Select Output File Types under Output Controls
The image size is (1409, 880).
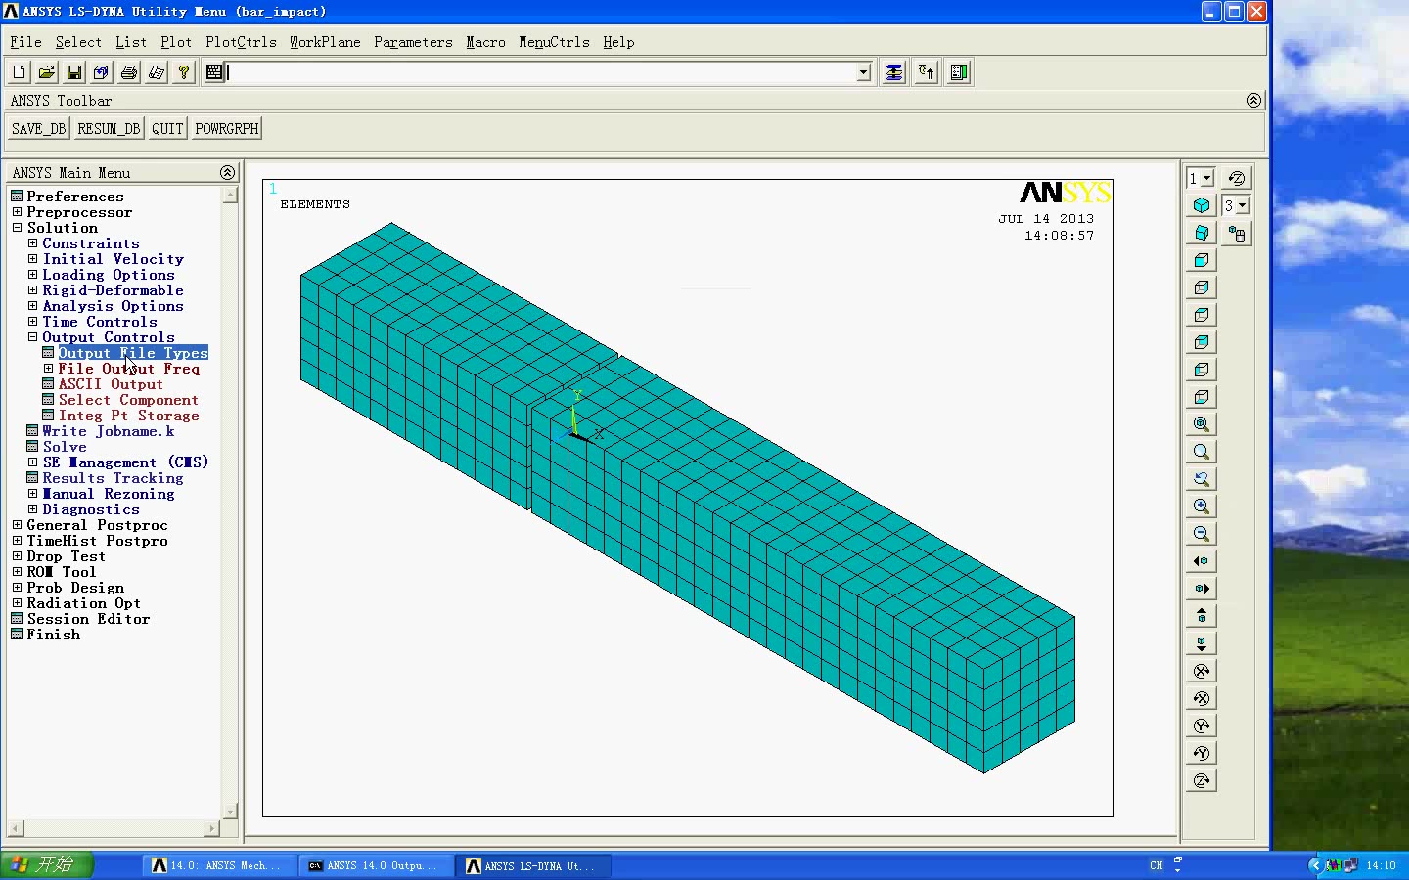(132, 353)
